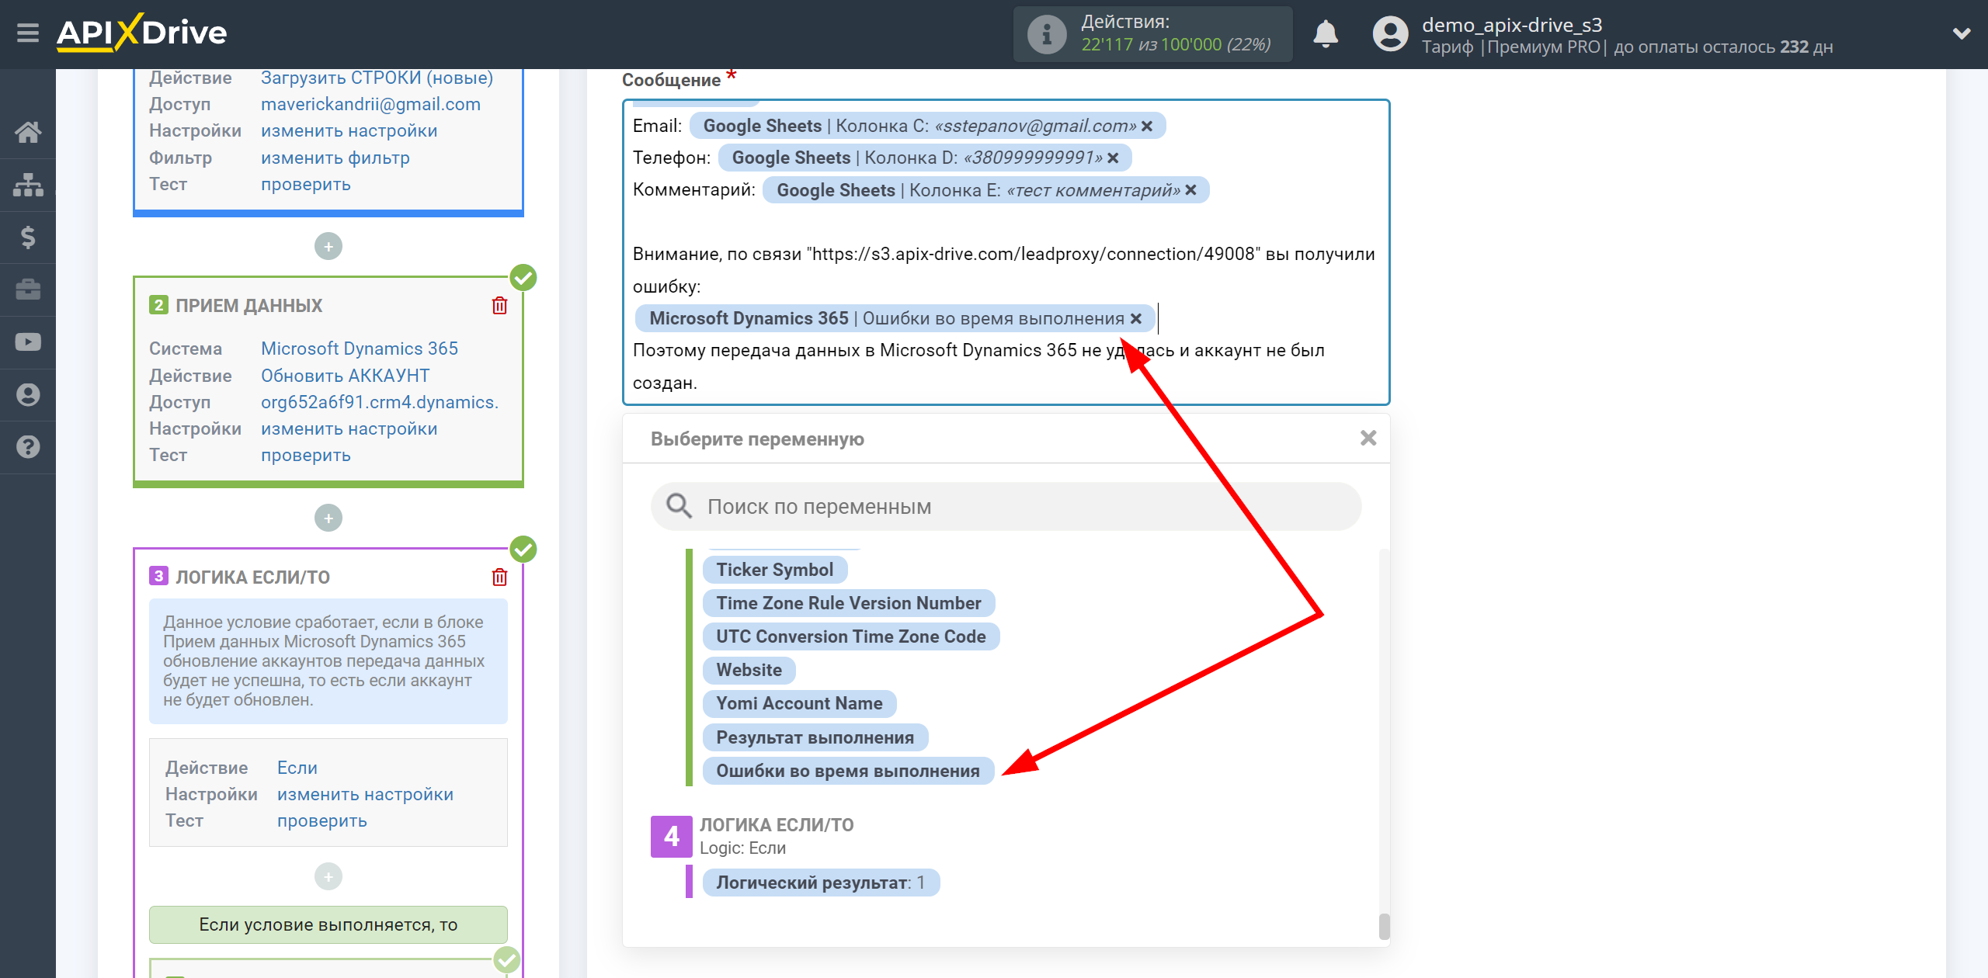Insert the Yomi Account Name variable

799,704
